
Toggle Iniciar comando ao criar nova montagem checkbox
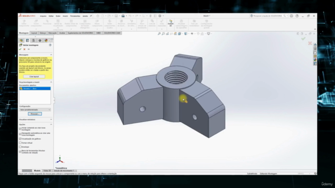[20, 129]
